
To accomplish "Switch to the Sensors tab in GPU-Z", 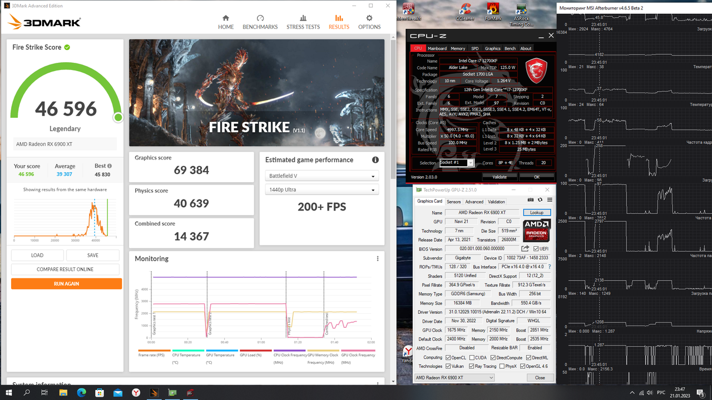I will [x=453, y=202].
